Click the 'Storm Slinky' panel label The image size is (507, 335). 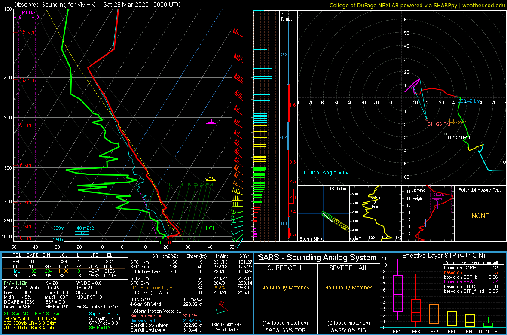coord(312,239)
